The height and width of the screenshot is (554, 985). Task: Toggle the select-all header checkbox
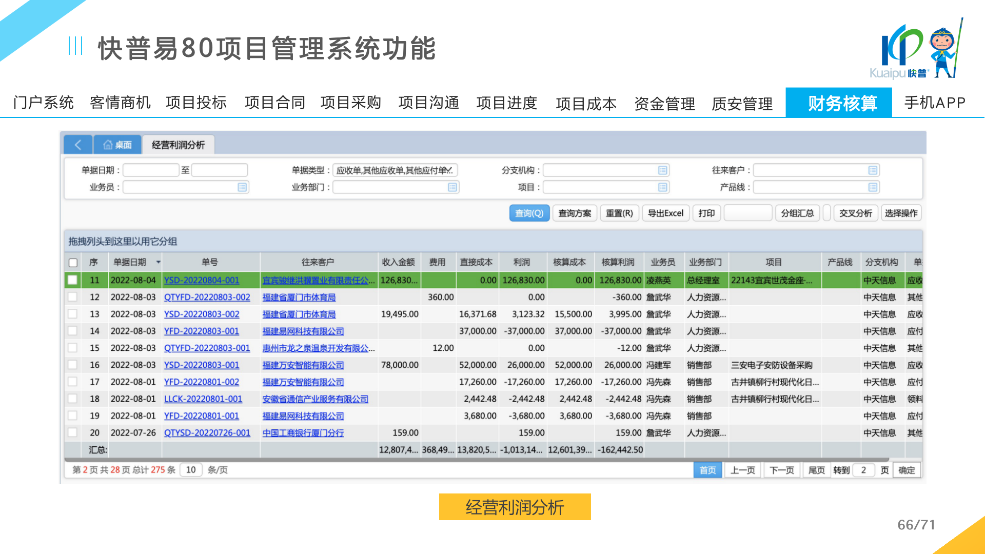73,263
